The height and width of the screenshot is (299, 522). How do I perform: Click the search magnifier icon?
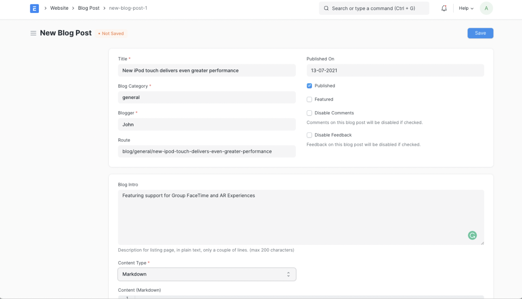326,8
